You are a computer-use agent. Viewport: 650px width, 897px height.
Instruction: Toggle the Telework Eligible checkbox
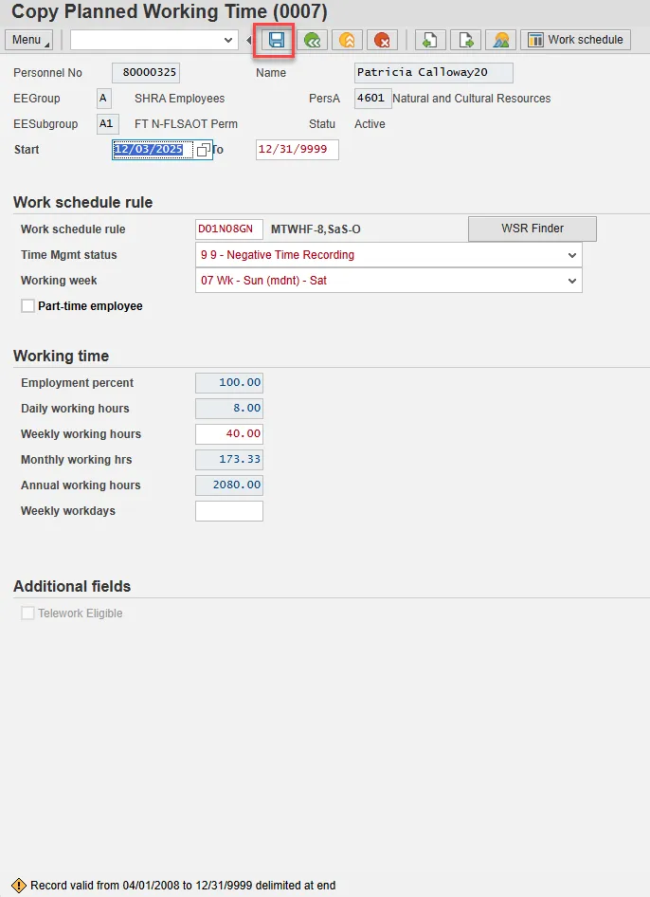(x=27, y=613)
